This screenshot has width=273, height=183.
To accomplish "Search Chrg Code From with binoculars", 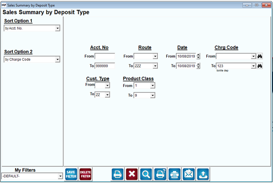I will tap(260, 56).
